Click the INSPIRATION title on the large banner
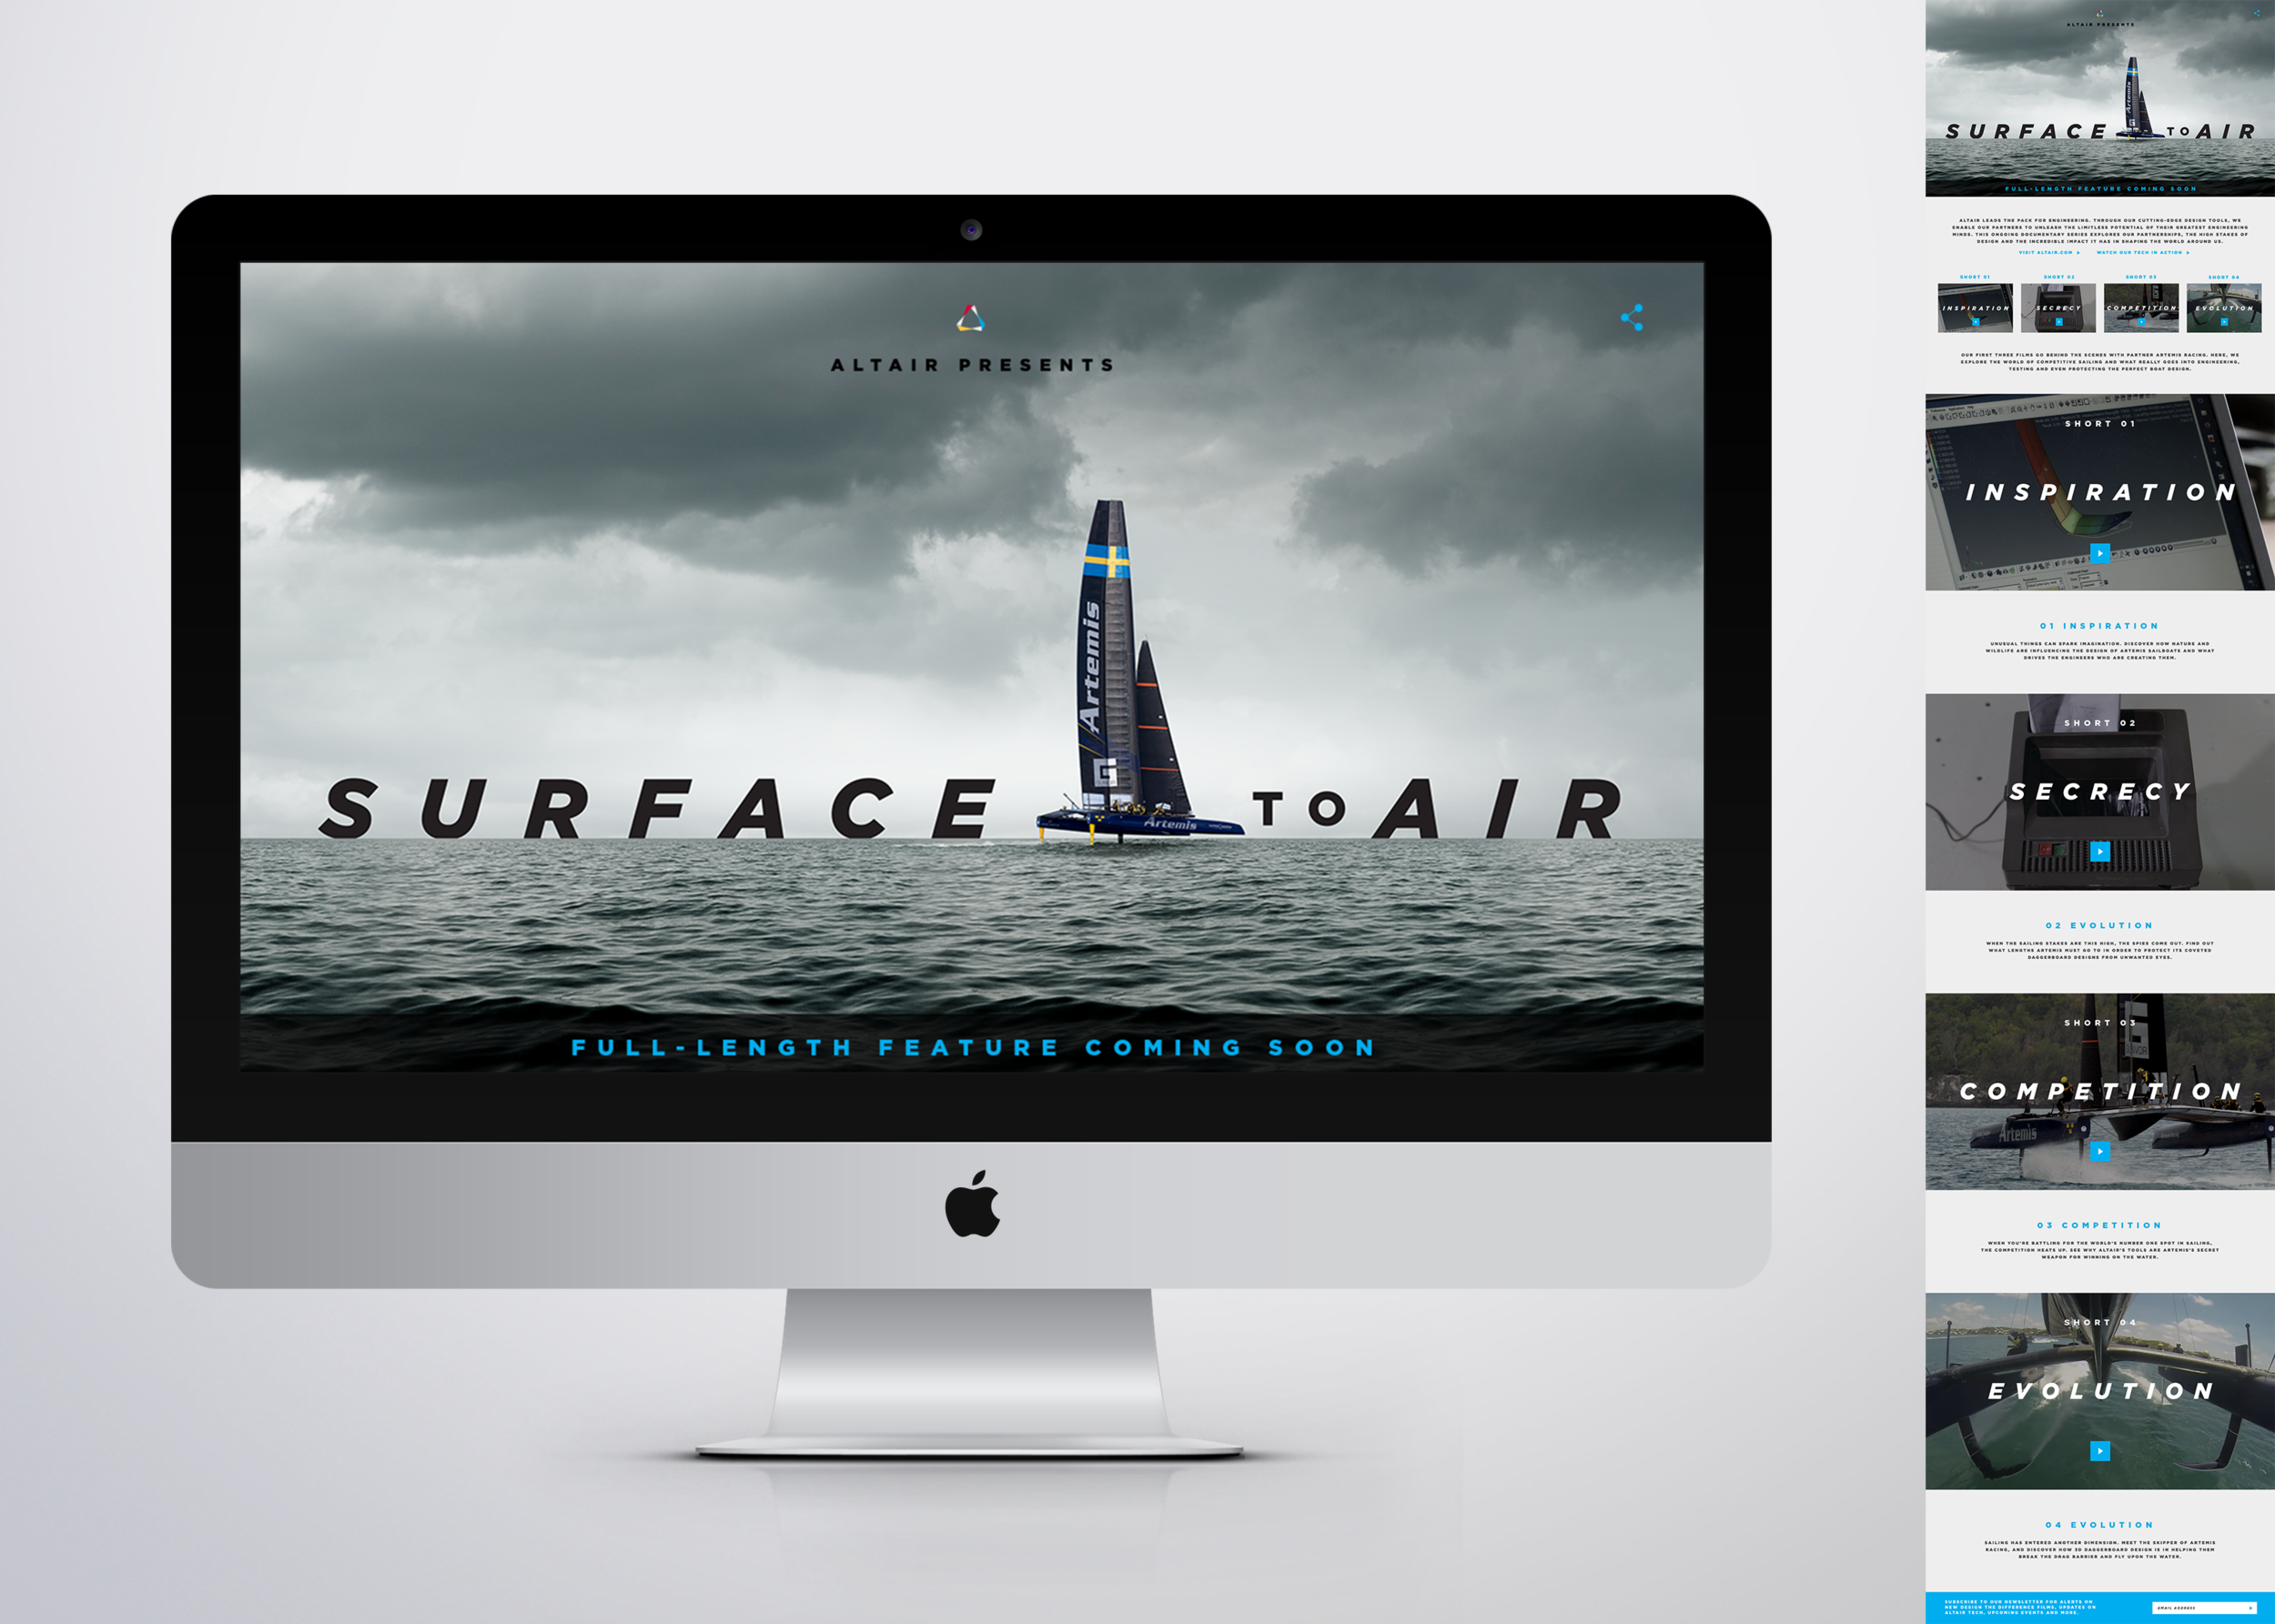This screenshot has width=2275, height=1624. pyautogui.click(x=2100, y=492)
